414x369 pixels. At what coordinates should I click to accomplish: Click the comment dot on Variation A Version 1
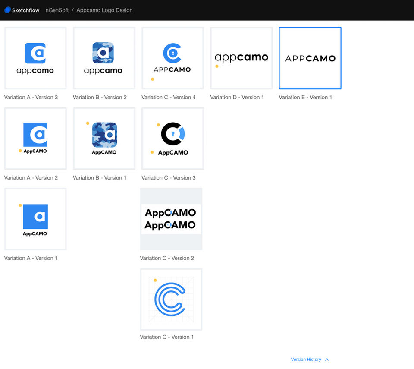(x=20, y=205)
